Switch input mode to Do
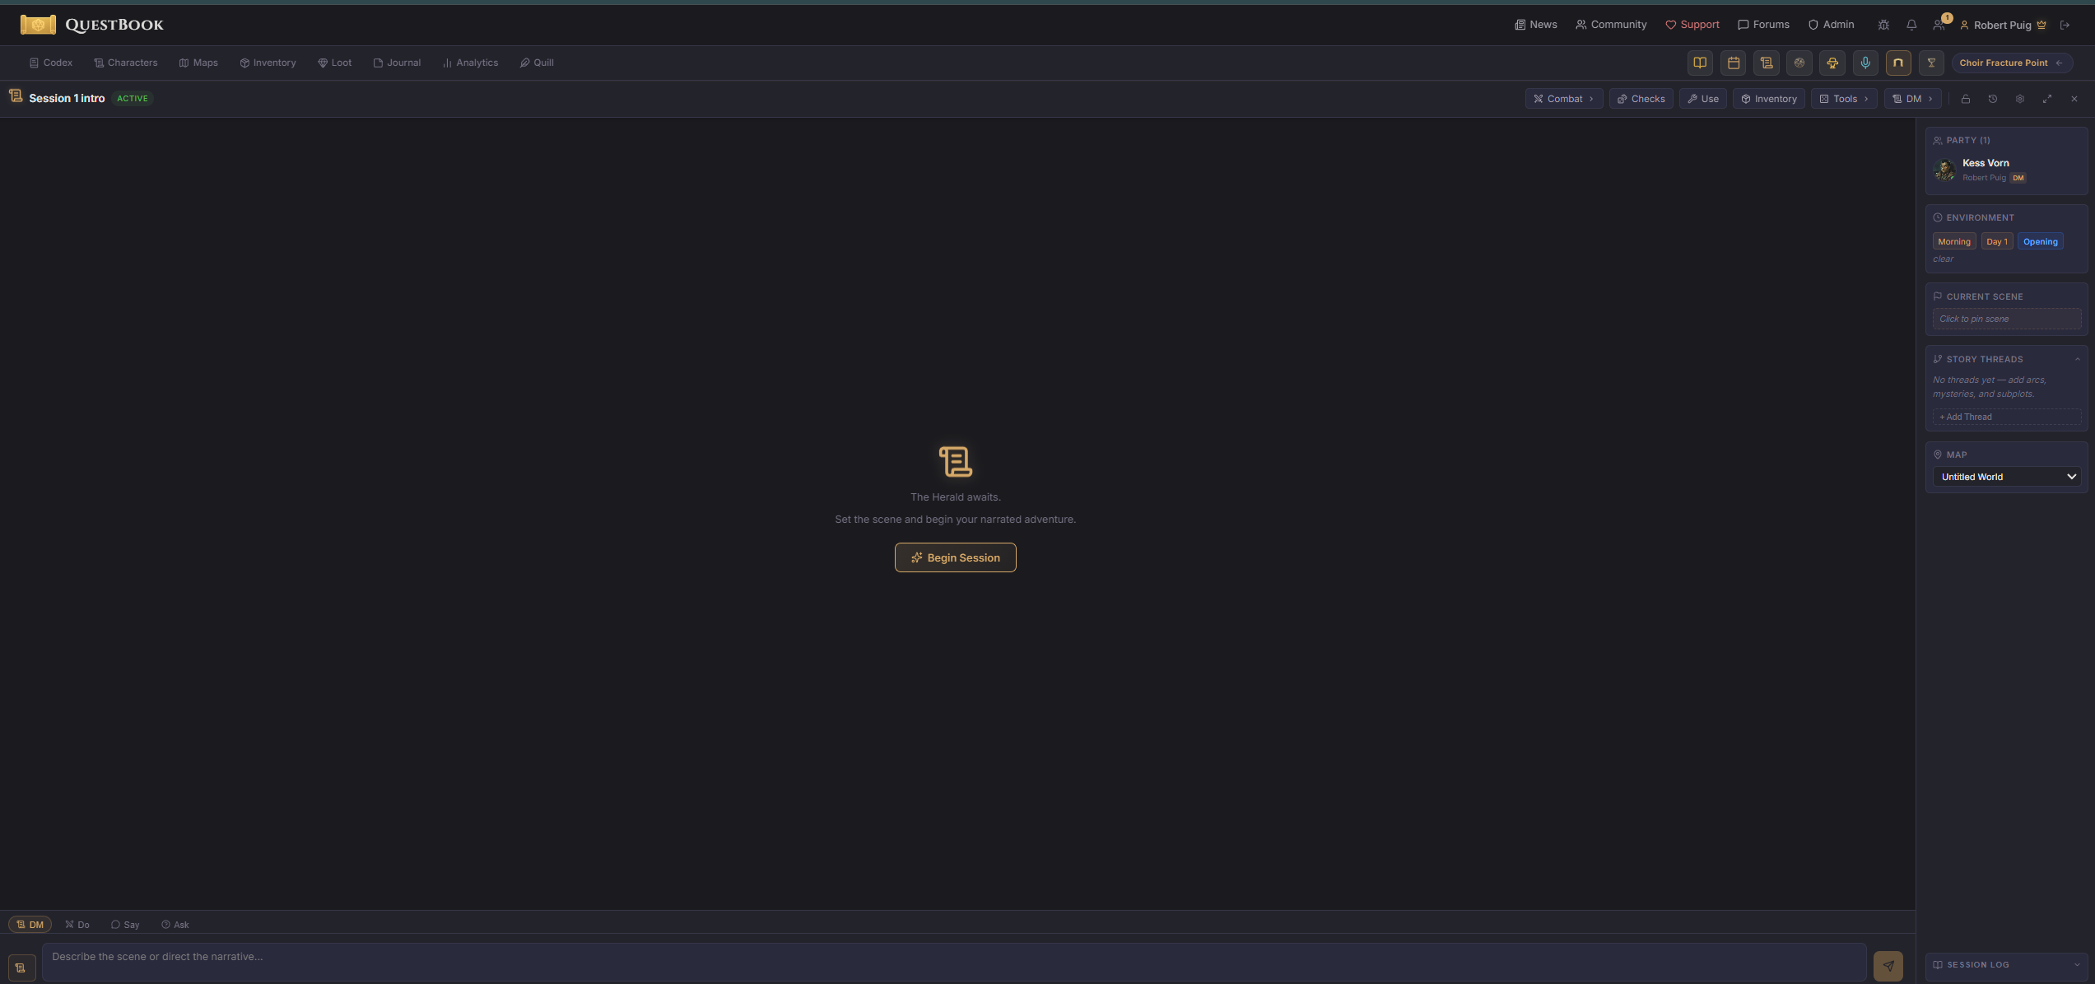The width and height of the screenshot is (2095, 984). [x=77, y=925]
